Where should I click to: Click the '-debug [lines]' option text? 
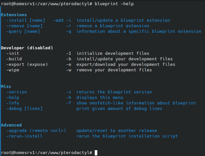[24, 109]
